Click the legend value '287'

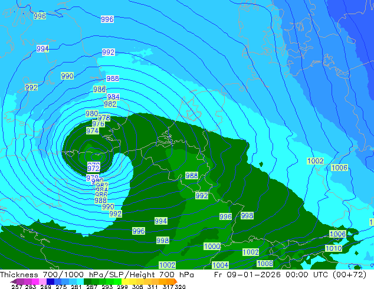91,287
